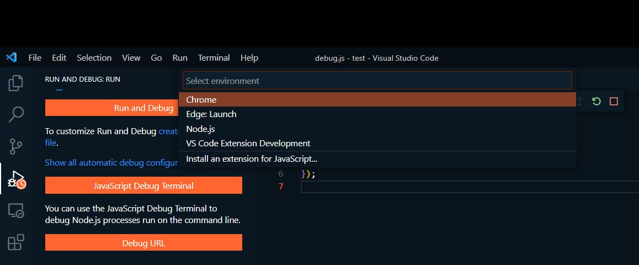This screenshot has width=639, height=265.
Task: Stop debugging with the square icon
Action: 614,101
